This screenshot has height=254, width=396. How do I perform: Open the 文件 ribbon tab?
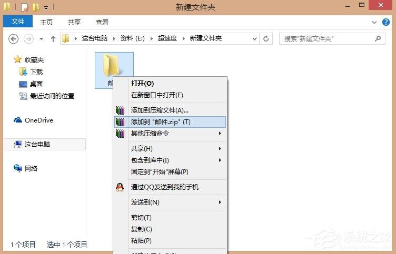pos(18,22)
